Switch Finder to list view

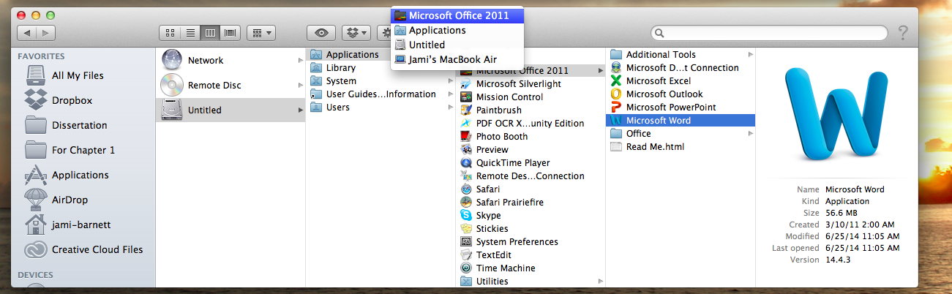(x=190, y=33)
